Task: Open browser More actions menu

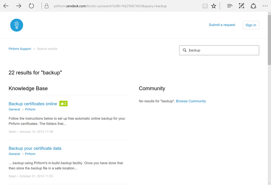Action: tap(265, 6)
